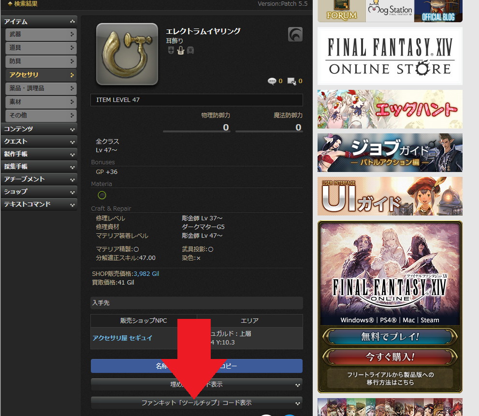
Task: Open comments via speech bubble icon
Action: (x=272, y=81)
